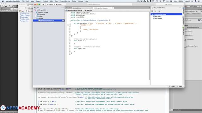Collapse the Assembly-CSharp project node

(x=35, y=12)
